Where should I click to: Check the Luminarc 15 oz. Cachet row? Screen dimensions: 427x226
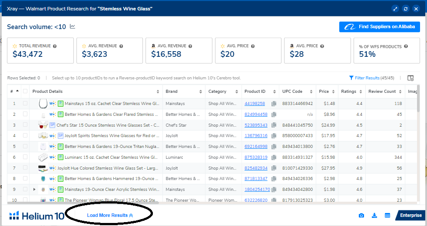[x=25, y=157]
